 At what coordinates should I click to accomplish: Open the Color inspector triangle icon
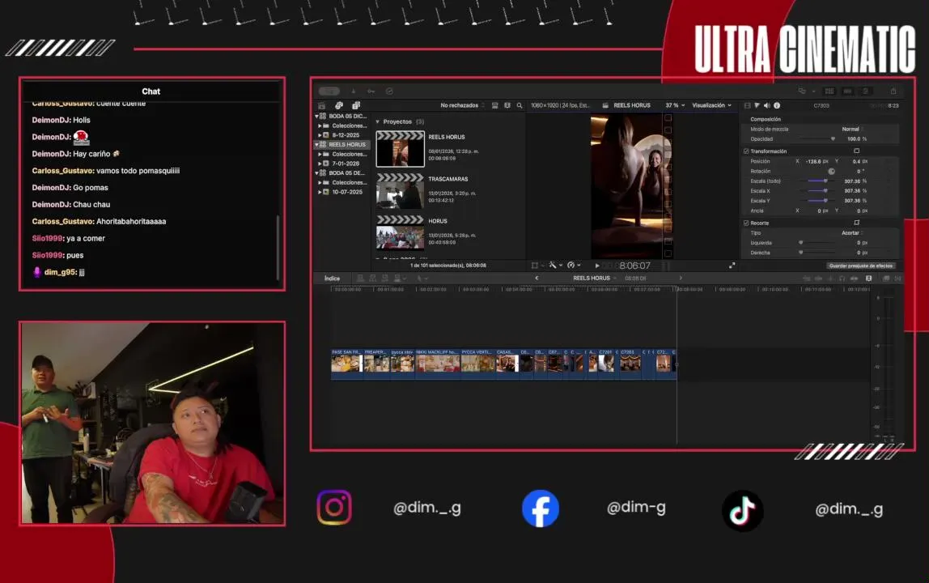click(757, 105)
